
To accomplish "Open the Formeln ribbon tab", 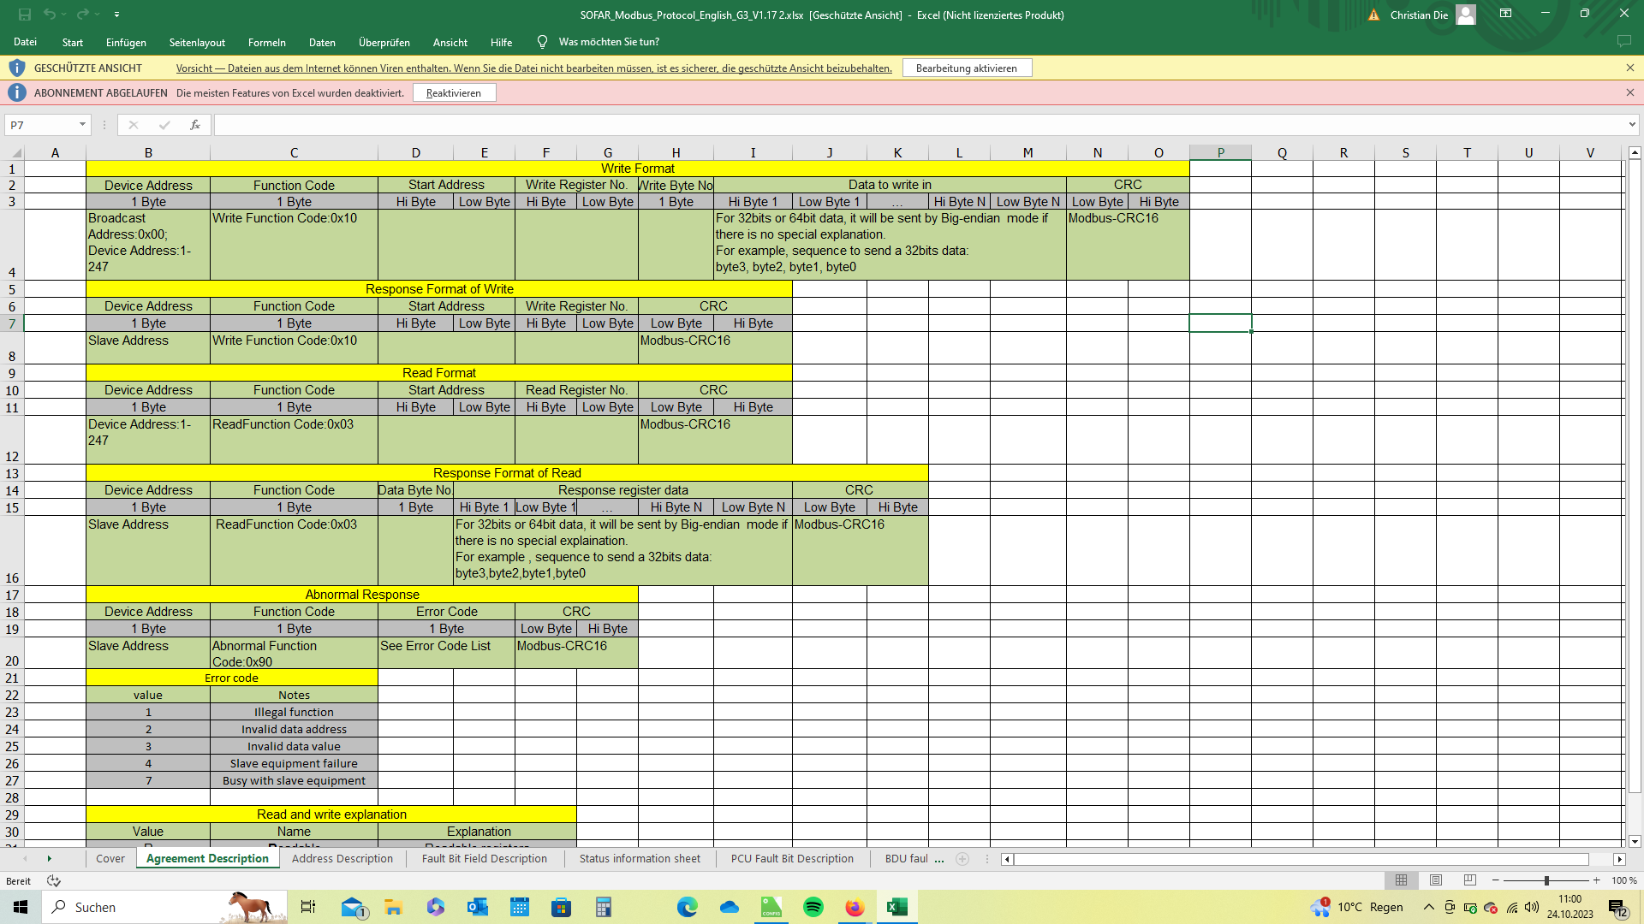I will (x=266, y=42).
